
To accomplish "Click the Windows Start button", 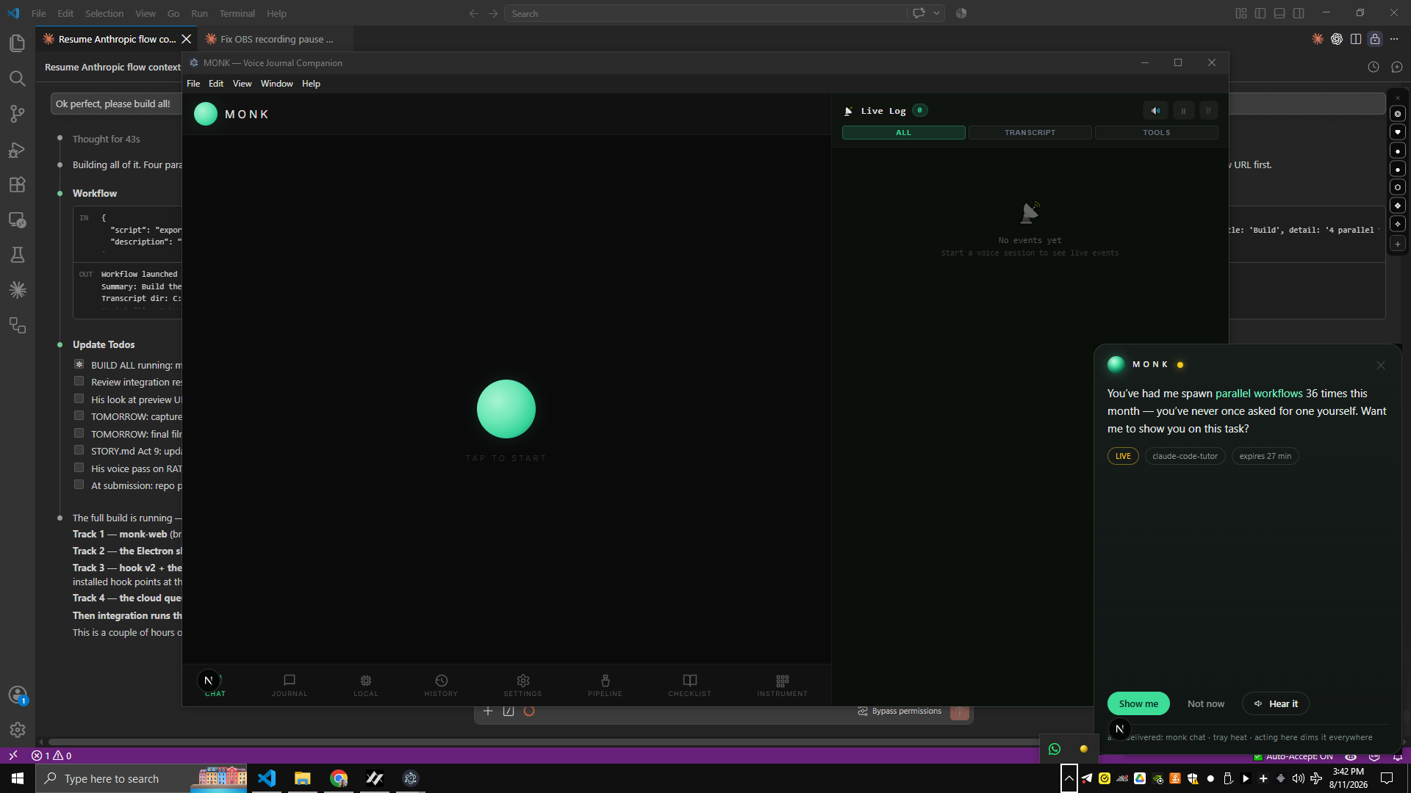I will pos(18,778).
